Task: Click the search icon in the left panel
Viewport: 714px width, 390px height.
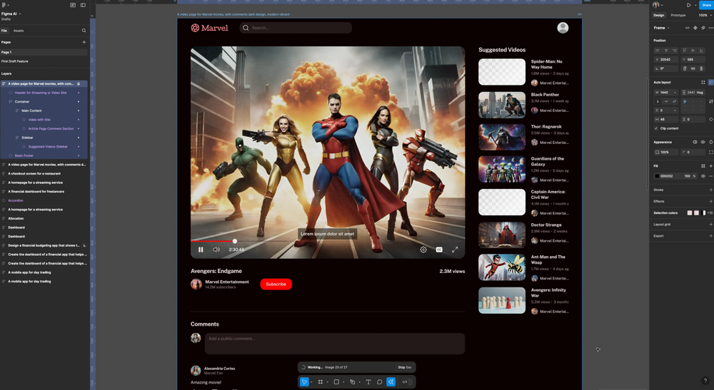Action: tap(84, 31)
